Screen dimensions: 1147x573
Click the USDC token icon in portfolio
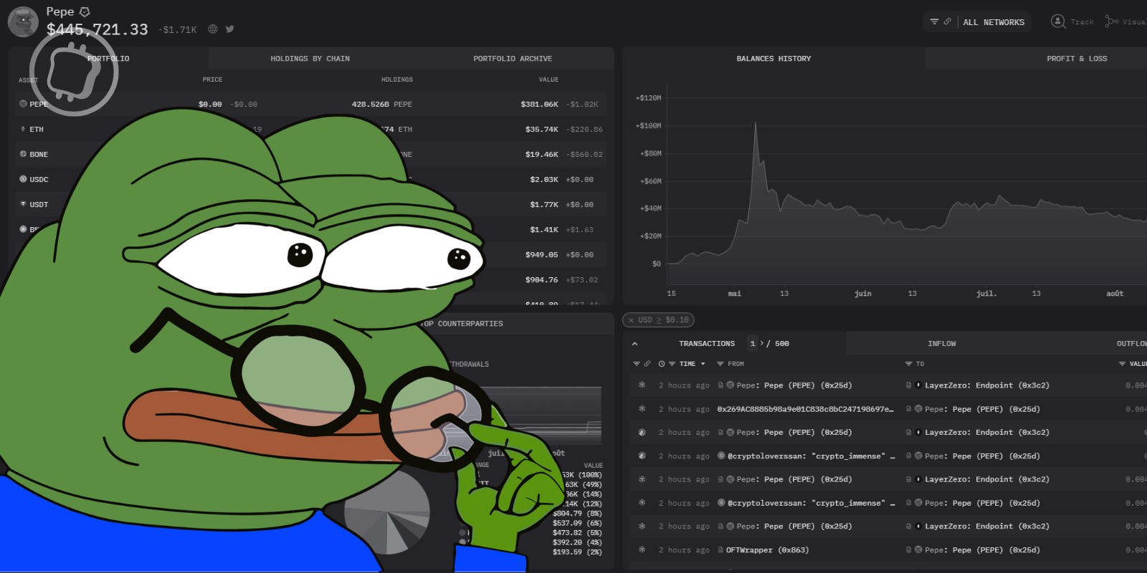click(23, 179)
